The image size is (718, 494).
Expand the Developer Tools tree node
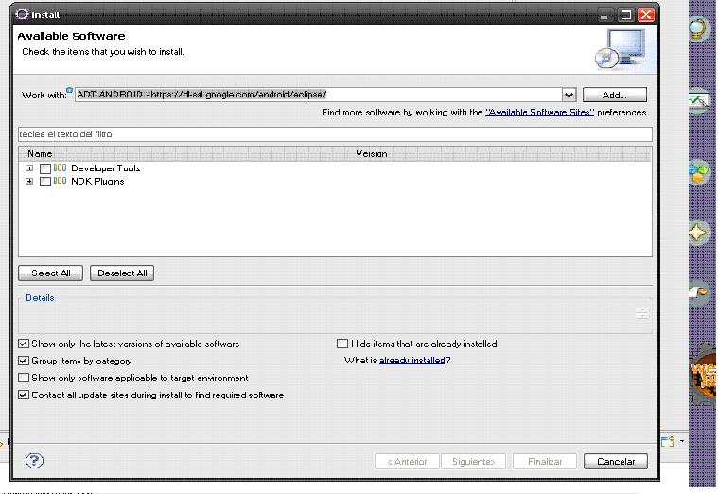[29, 168]
